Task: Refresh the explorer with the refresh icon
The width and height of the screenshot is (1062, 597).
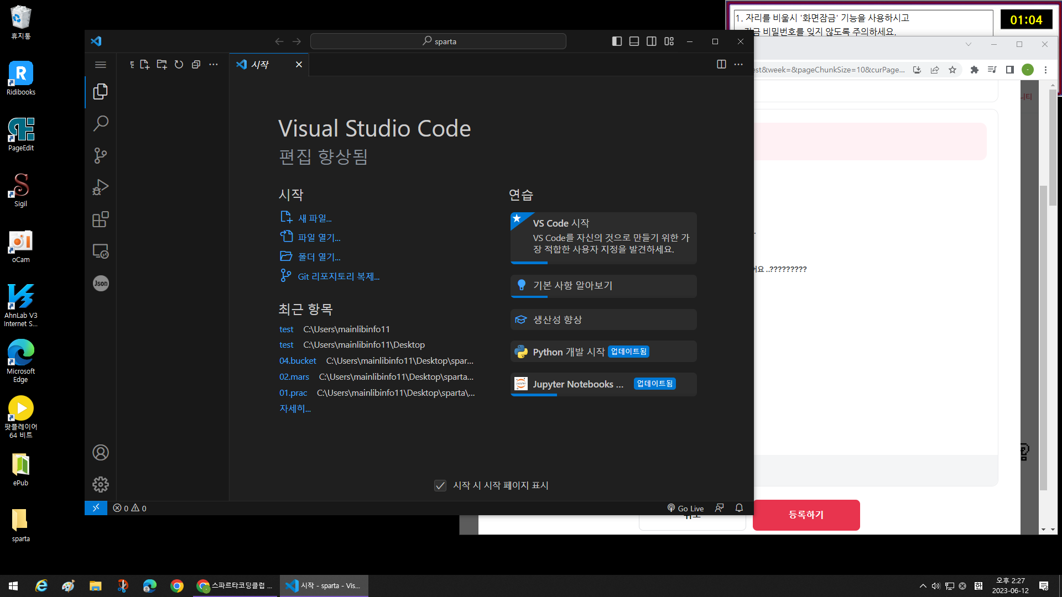Action: [179, 65]
